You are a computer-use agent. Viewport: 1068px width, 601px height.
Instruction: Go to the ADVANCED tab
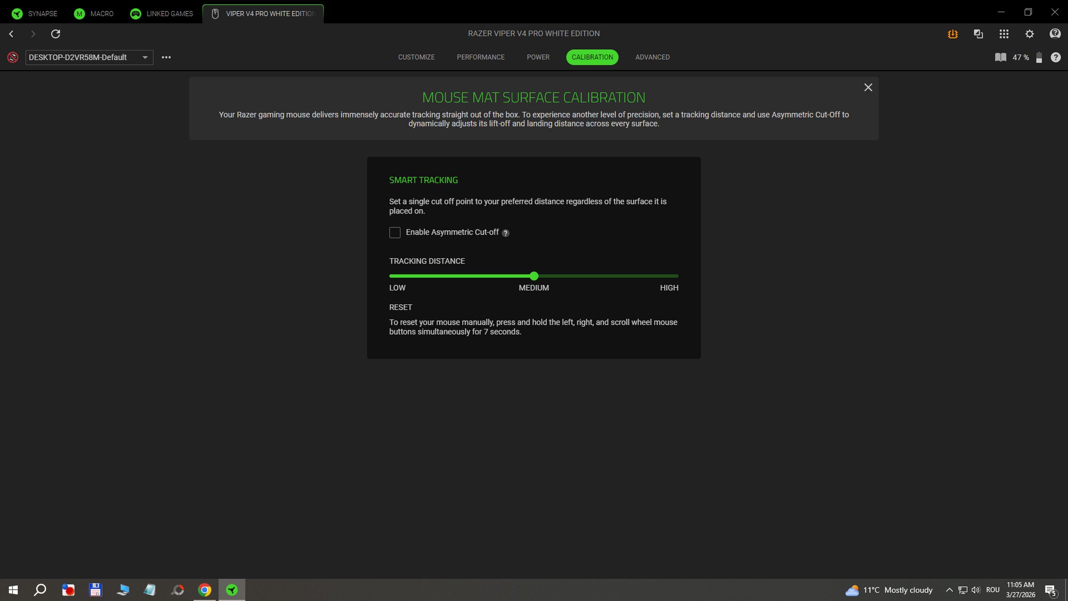652,57
